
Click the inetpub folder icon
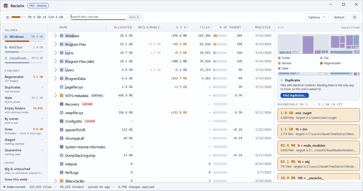[62, 164]
